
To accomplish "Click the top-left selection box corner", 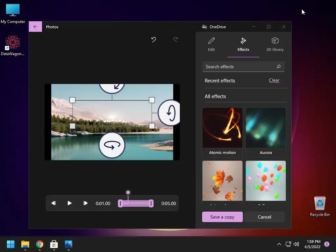I will [73, 100].
